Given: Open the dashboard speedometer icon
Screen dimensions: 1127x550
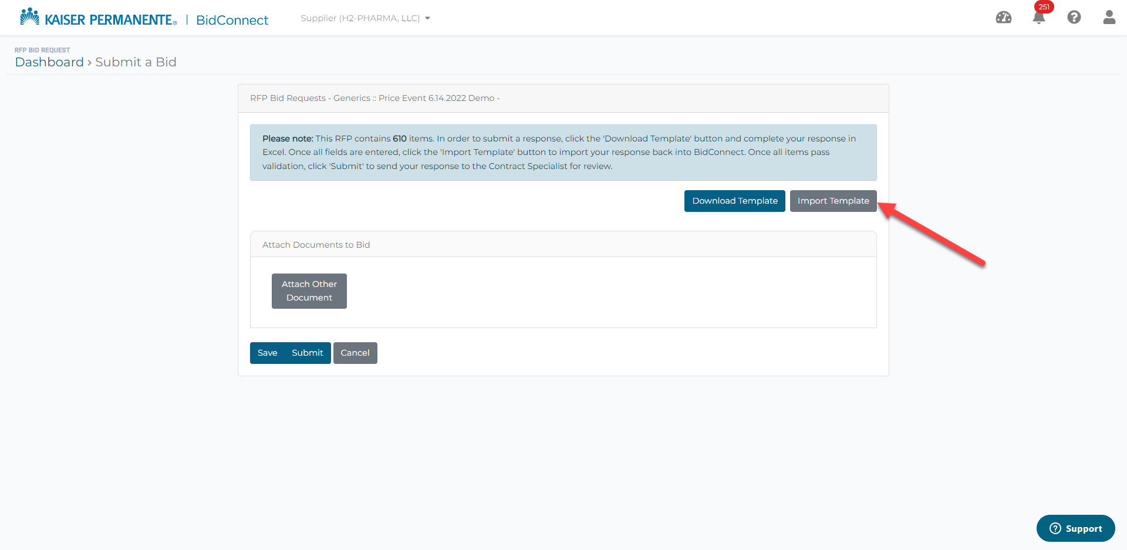Looking at the screenshot, I should [x=1004, y=18].
